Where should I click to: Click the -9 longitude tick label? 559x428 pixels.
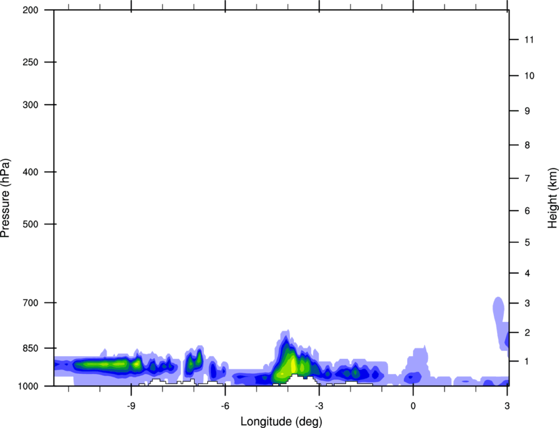coord(131,406)
